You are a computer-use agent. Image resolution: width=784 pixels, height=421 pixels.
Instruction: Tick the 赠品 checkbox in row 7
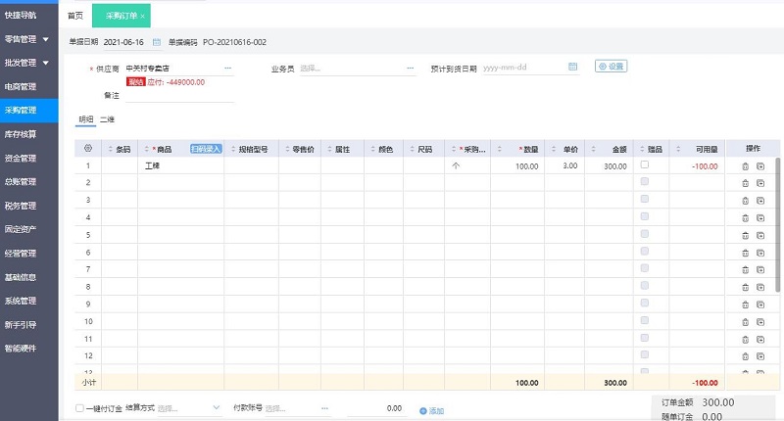645,268
